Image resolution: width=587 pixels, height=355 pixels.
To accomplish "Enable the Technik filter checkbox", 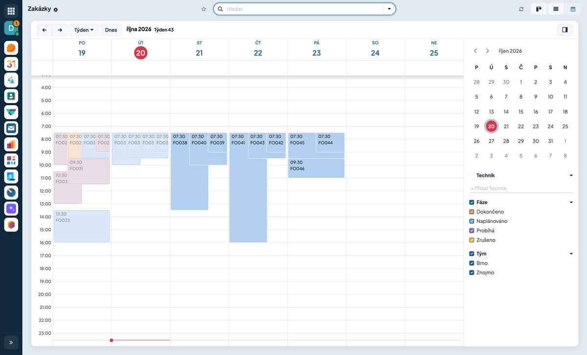I will coord(472,176).
